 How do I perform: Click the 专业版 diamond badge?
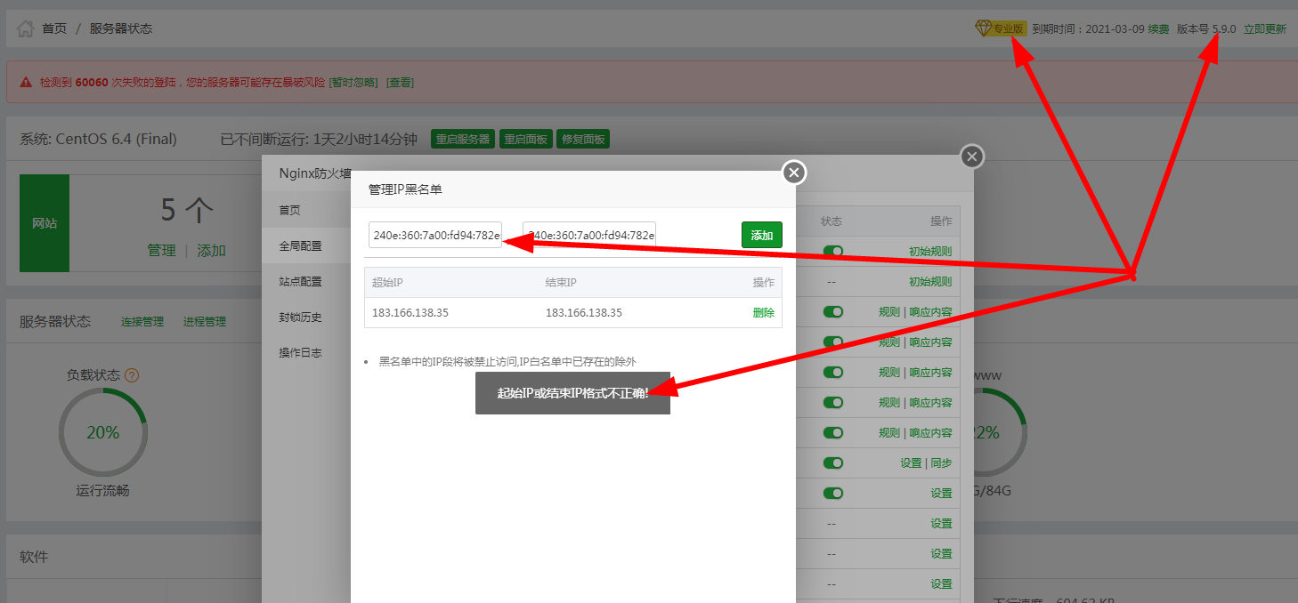point(1001,28)
